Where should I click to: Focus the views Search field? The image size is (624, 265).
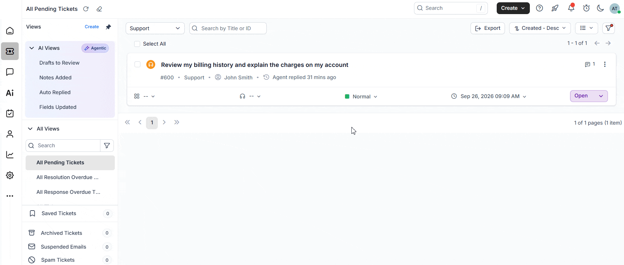(x=63, y=146)
